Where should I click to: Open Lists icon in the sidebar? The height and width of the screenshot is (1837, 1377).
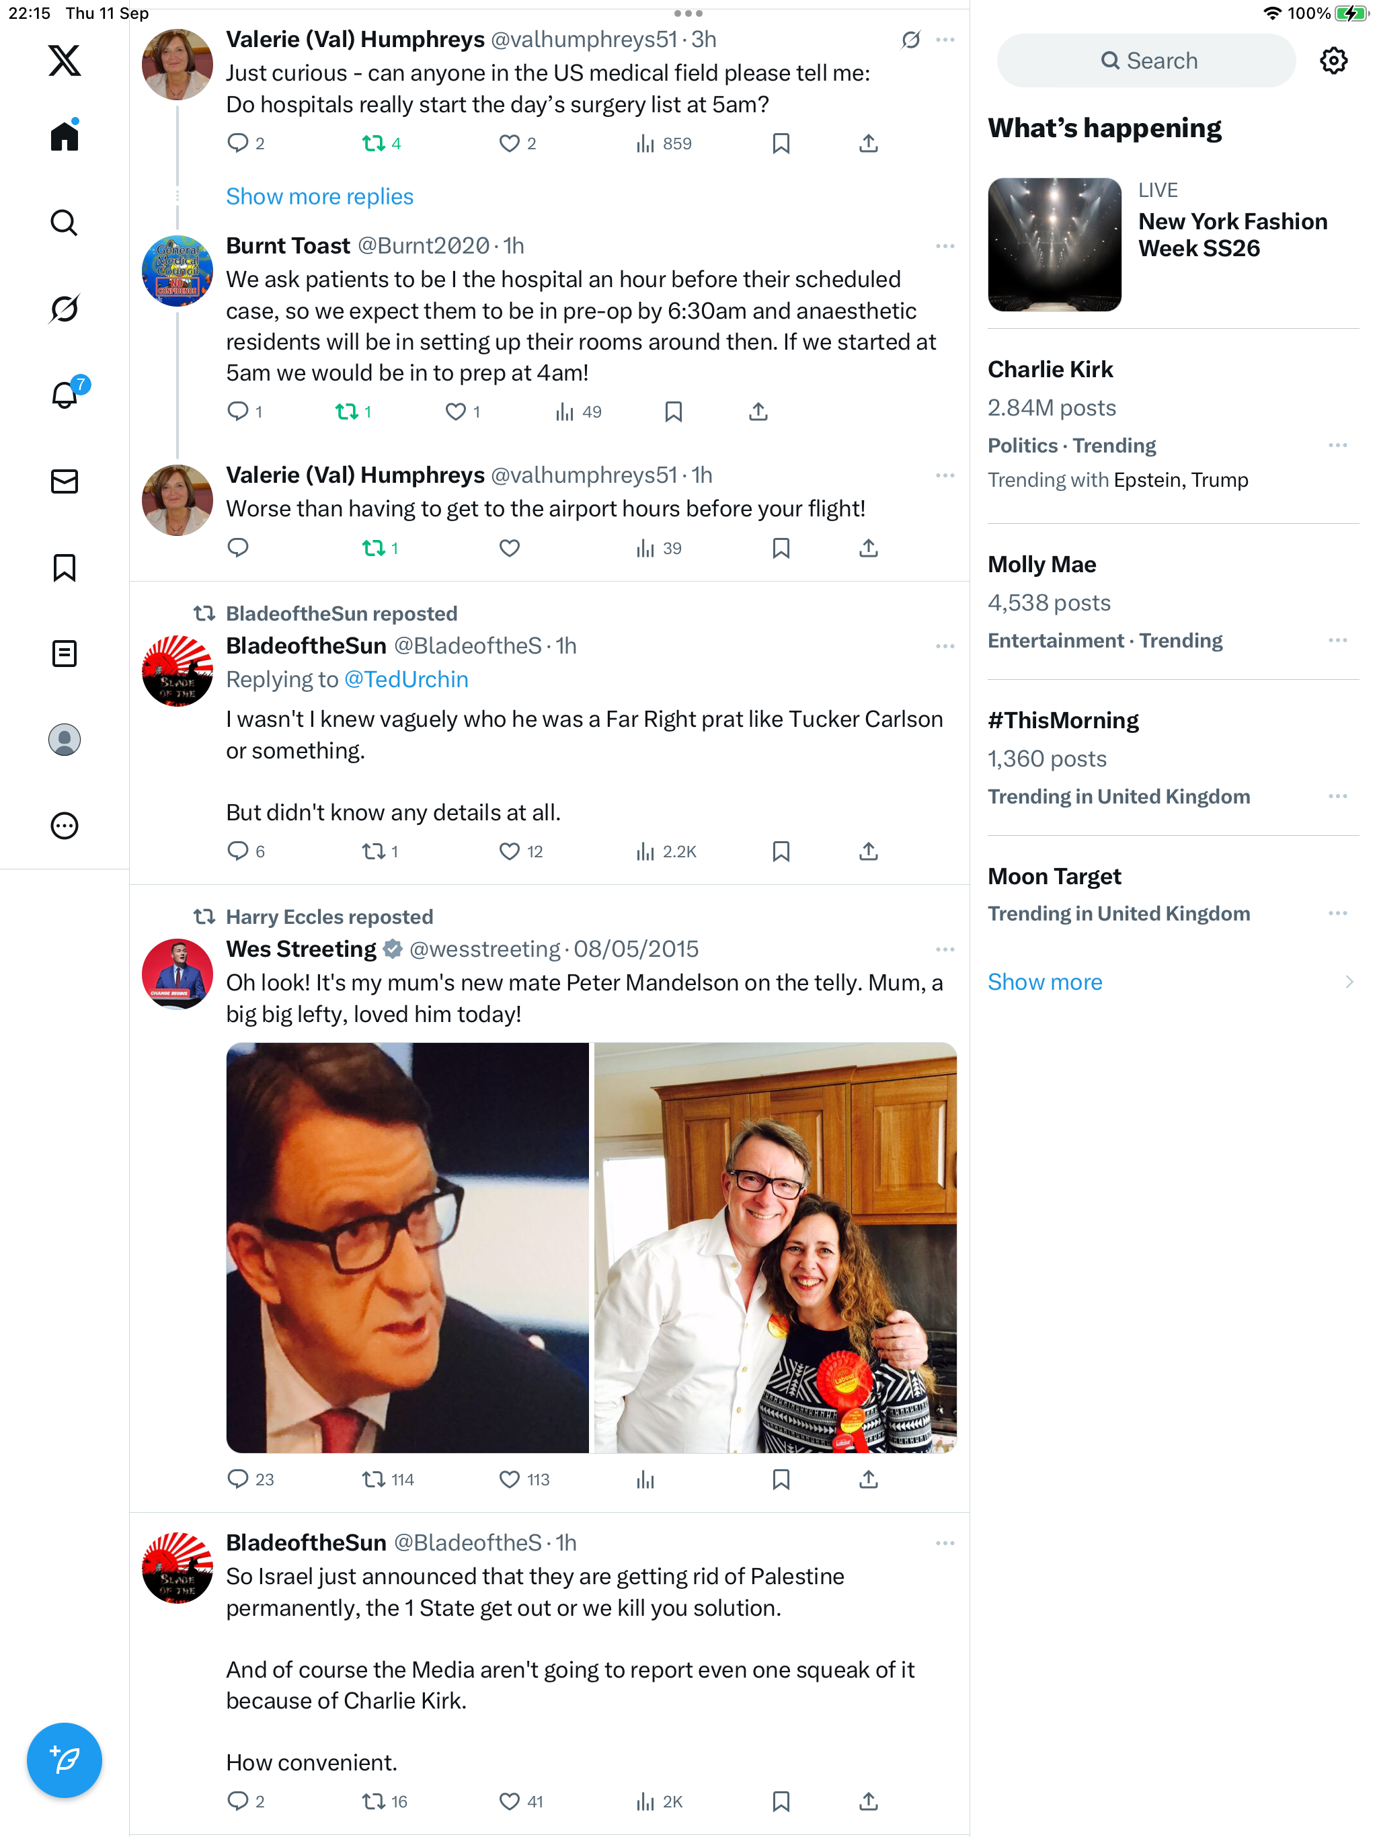pyautogui.click(x=64, y=654)
